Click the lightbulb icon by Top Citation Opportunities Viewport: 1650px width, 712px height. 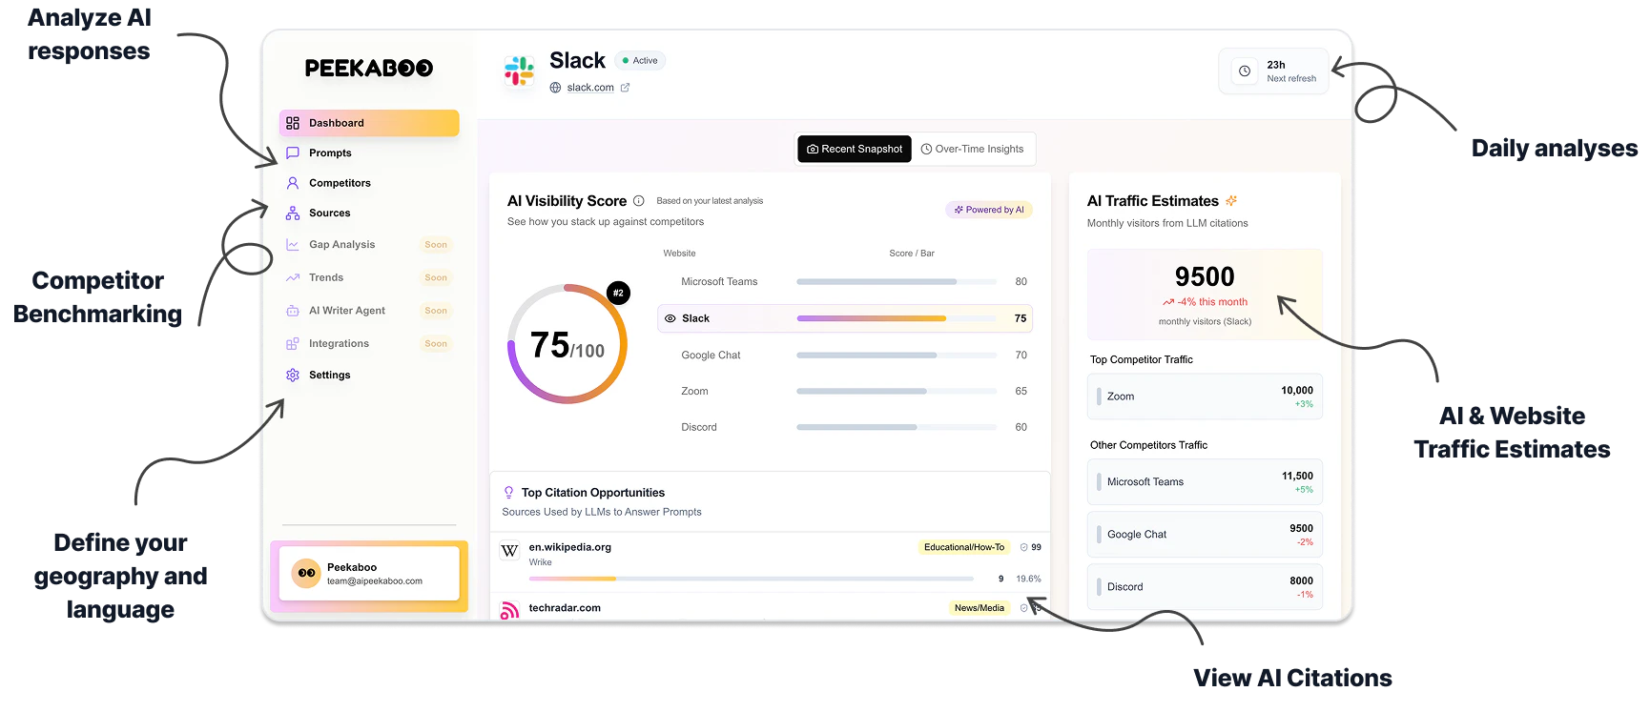pos(509,493)
